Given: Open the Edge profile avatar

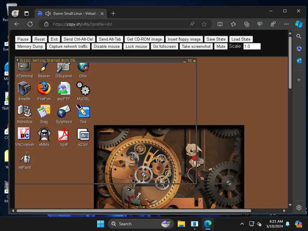Looking at the screenshot, I should pos(15,13).
